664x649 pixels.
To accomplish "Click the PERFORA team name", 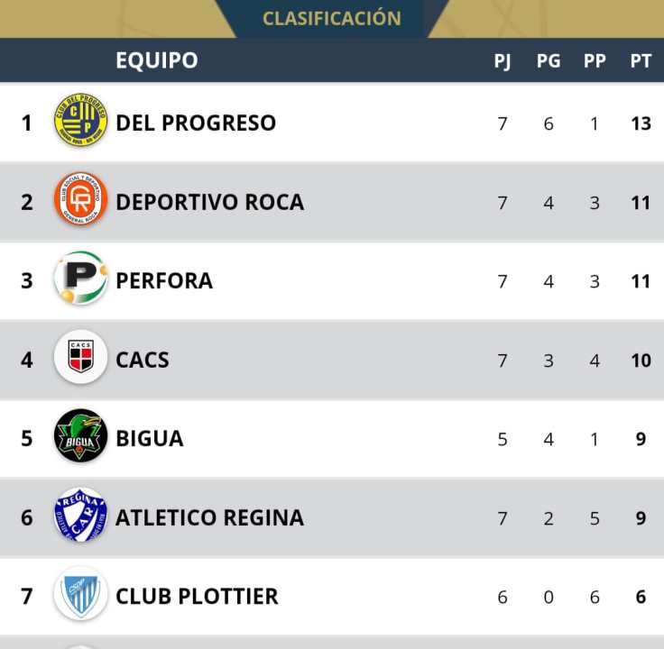I will click(x=164, y=280).
